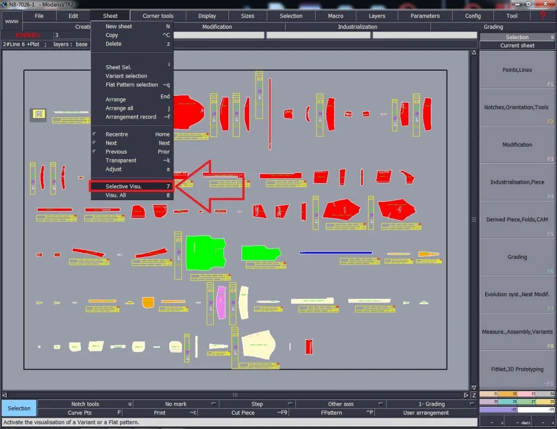Expand the 1- Grading dropdown

click(431, 404)
